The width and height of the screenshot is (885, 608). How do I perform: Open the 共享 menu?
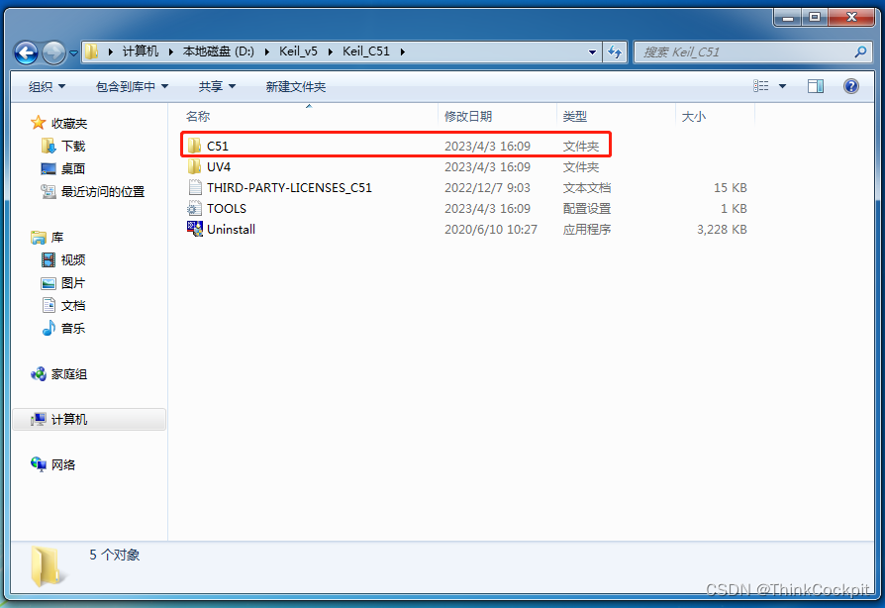coord(217,86)
